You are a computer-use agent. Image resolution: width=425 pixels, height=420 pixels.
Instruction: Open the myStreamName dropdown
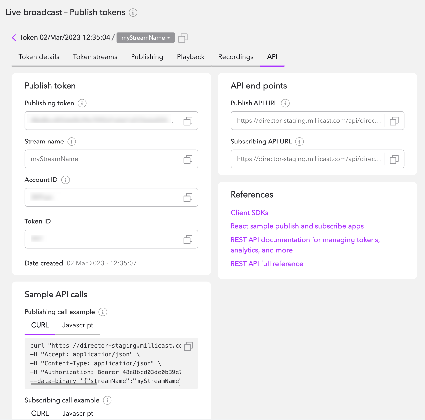tap(146, 38)
